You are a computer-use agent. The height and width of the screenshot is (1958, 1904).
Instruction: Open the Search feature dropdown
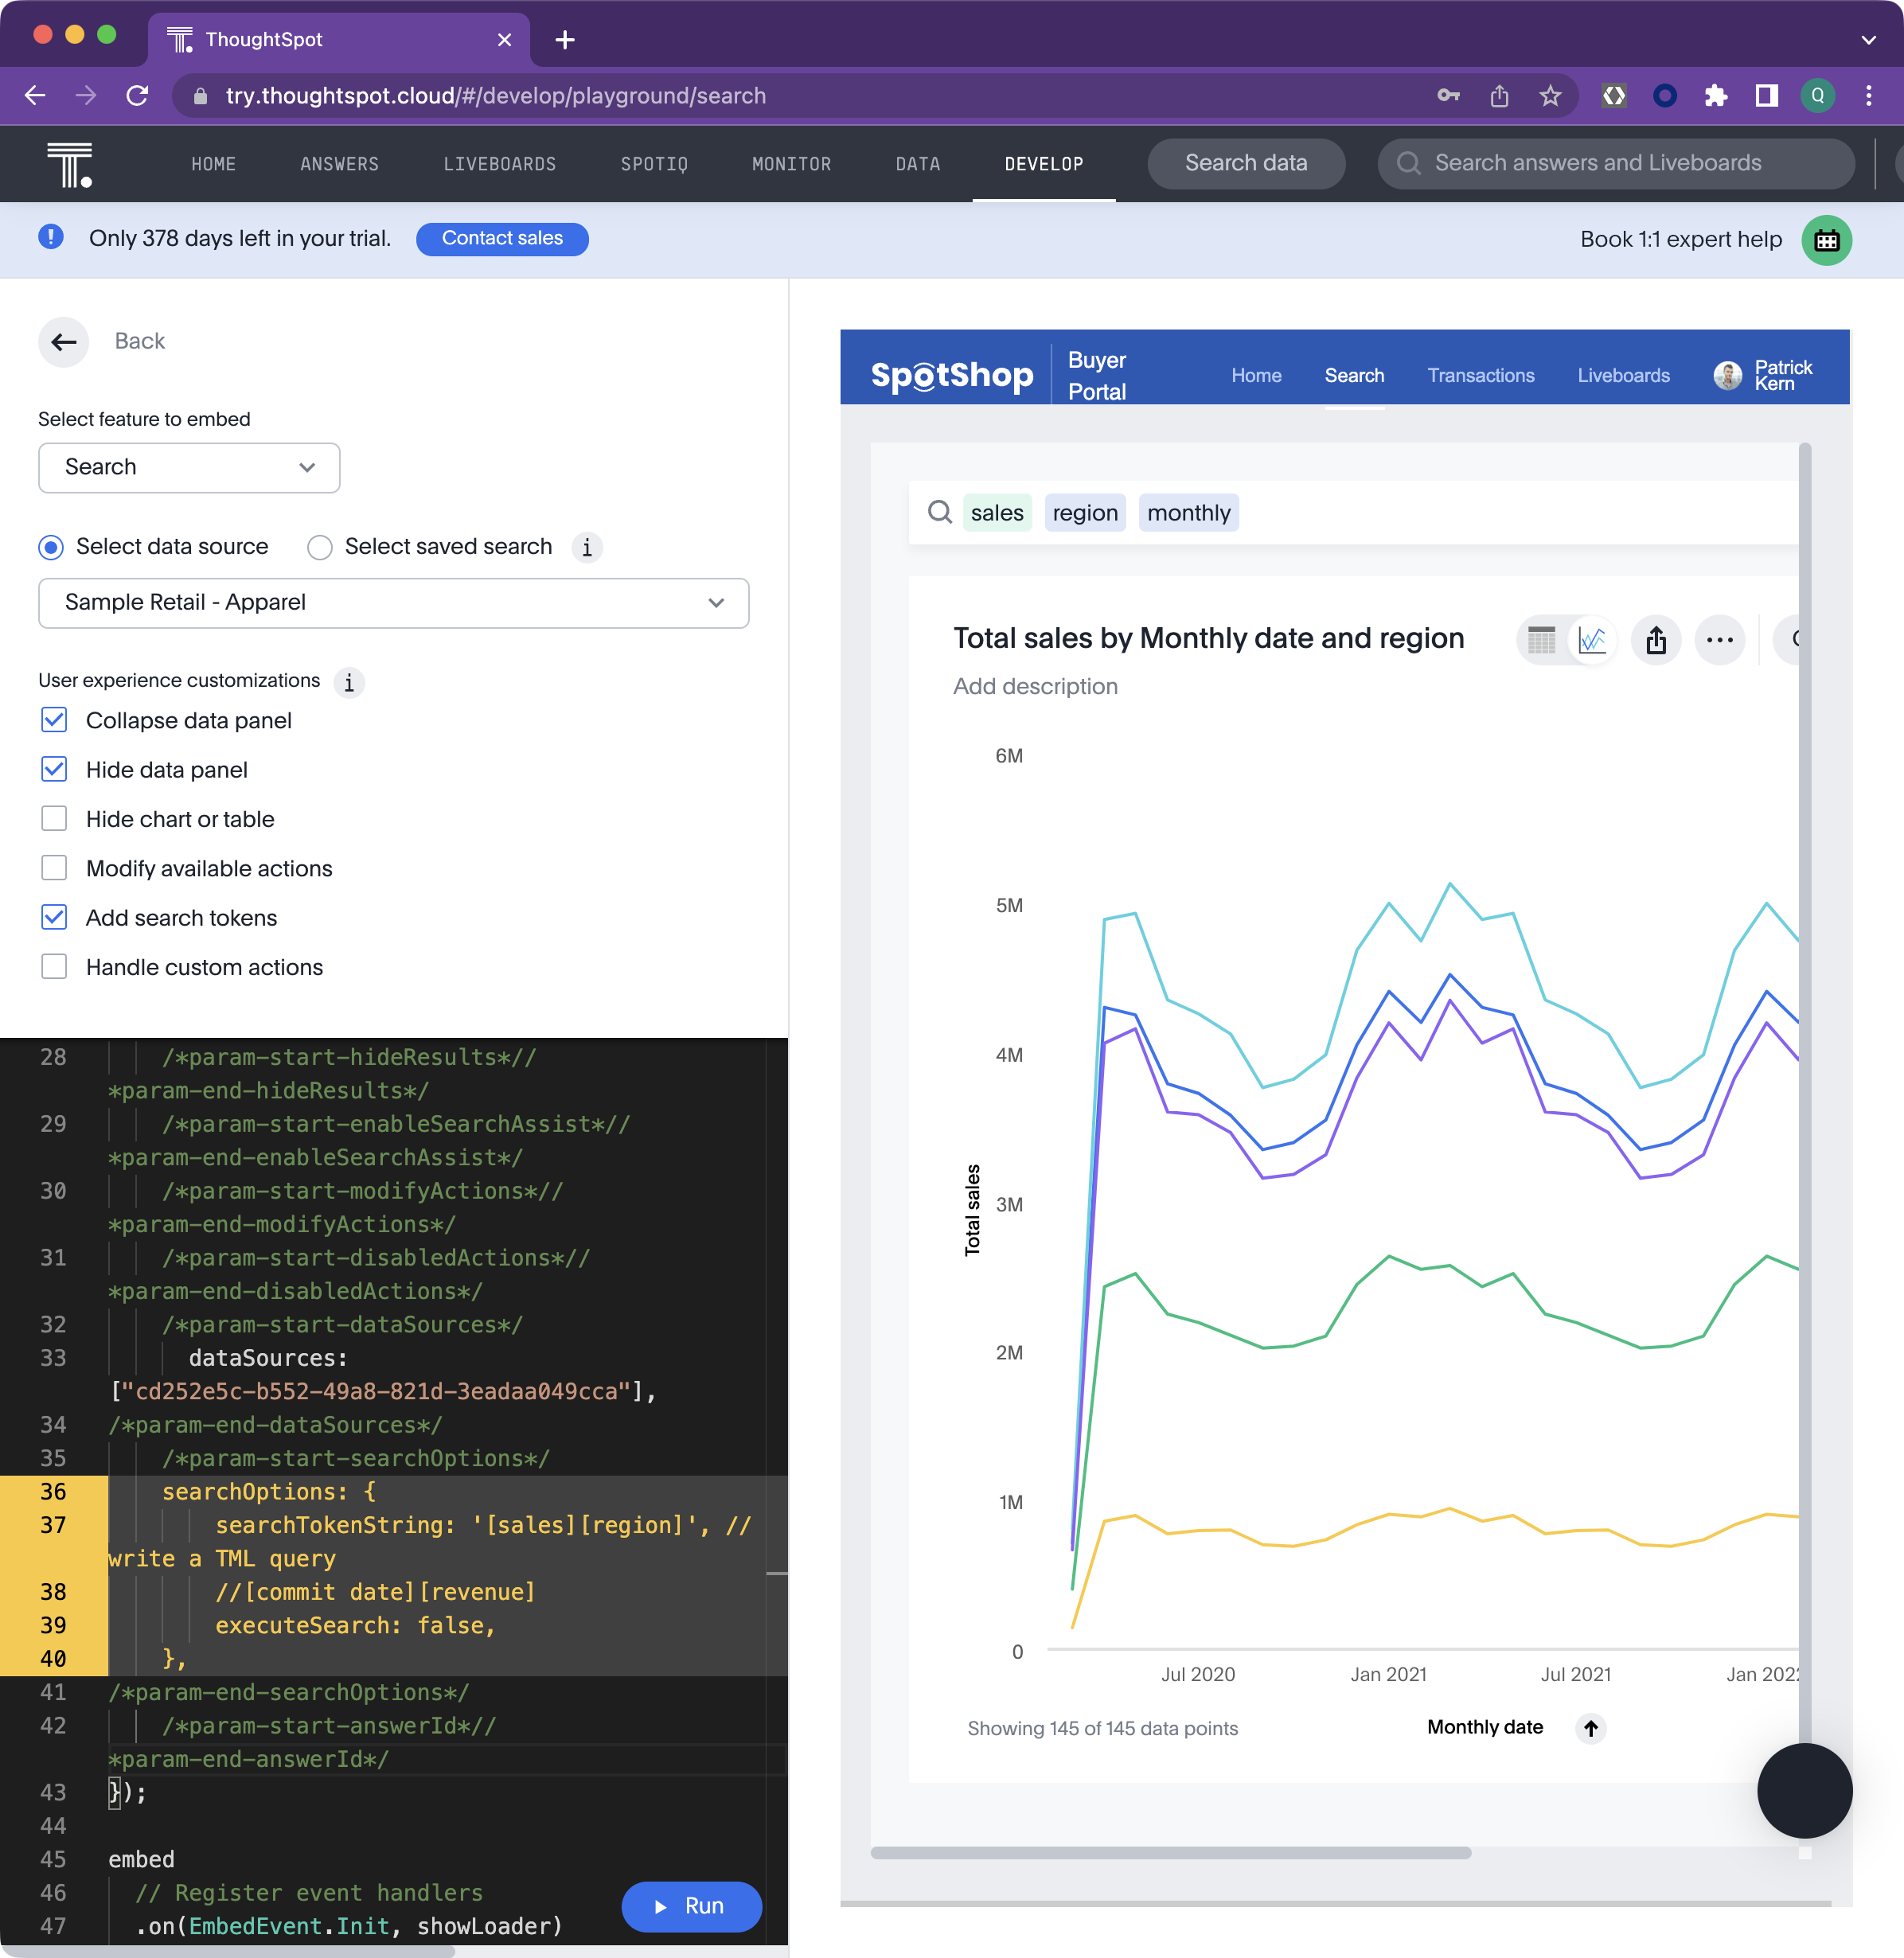189,467
